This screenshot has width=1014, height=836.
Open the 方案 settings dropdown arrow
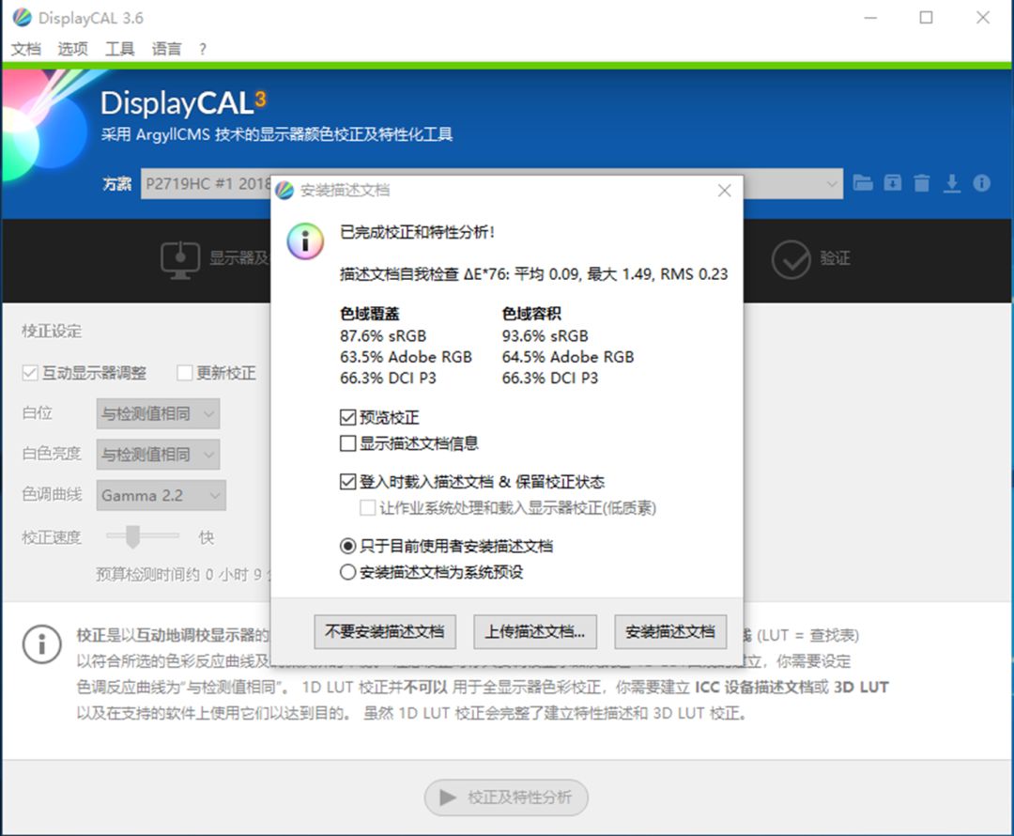coord(832,184)
